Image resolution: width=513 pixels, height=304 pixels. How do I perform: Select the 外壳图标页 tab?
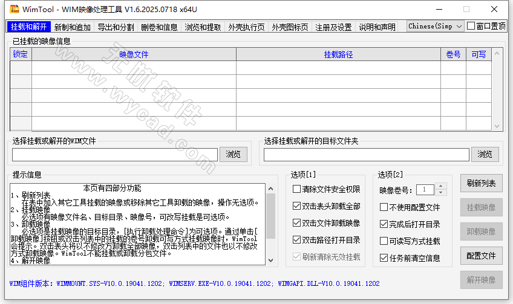click(290, 27)
